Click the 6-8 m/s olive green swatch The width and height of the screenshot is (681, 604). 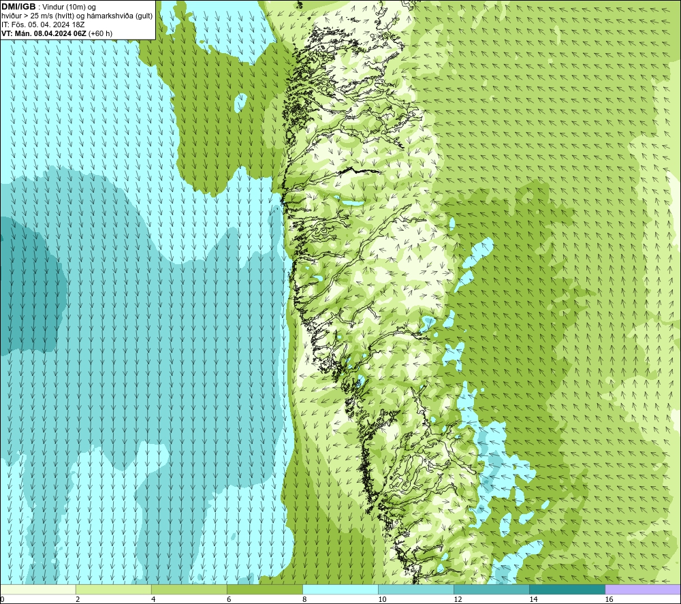click(x=264, y=589)
